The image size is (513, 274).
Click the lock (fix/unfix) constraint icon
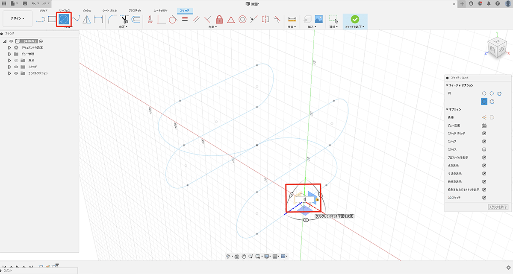coord(219,19)
